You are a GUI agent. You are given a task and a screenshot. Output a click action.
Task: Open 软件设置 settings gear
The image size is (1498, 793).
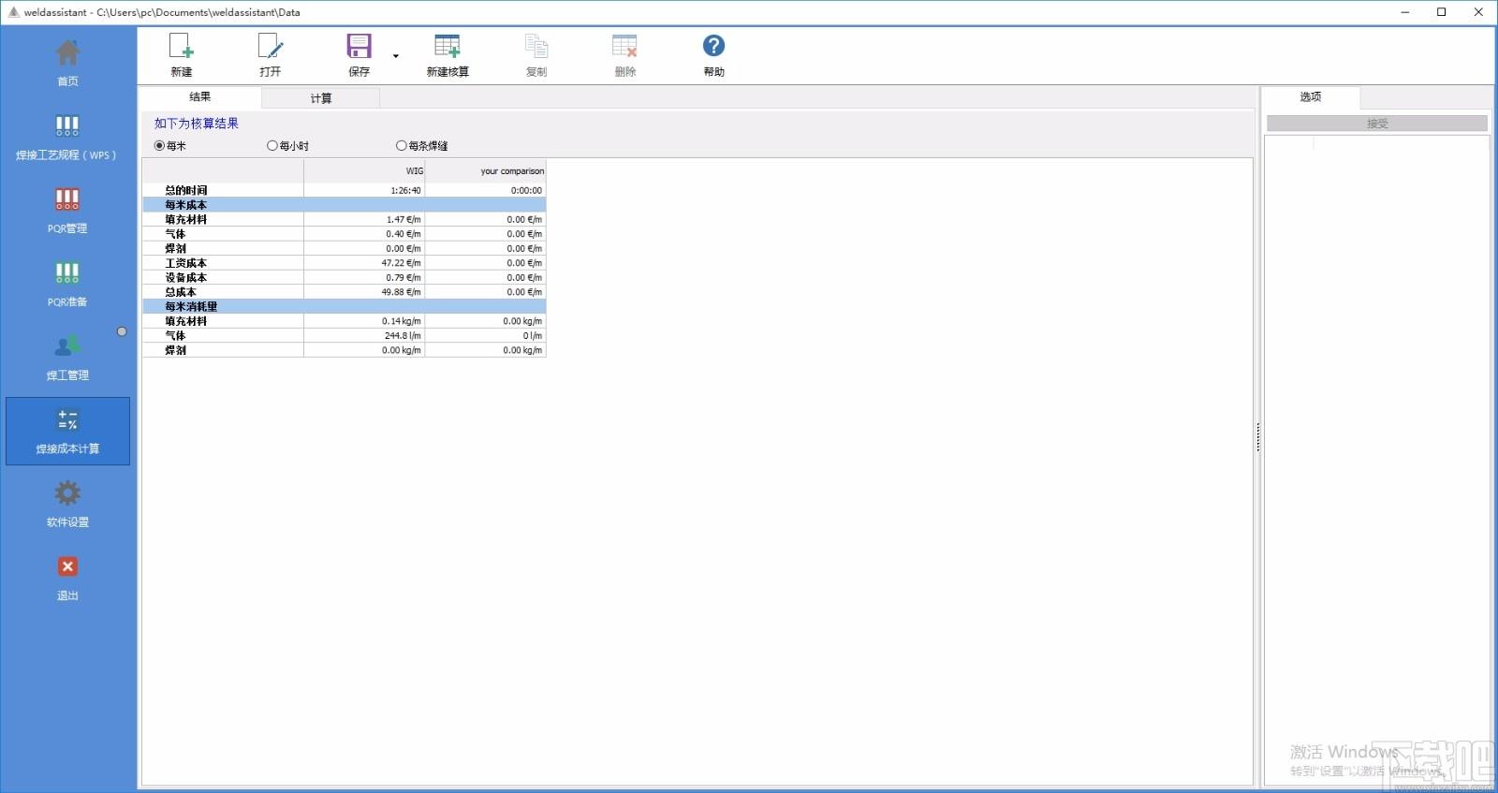(x=67, y=493)
